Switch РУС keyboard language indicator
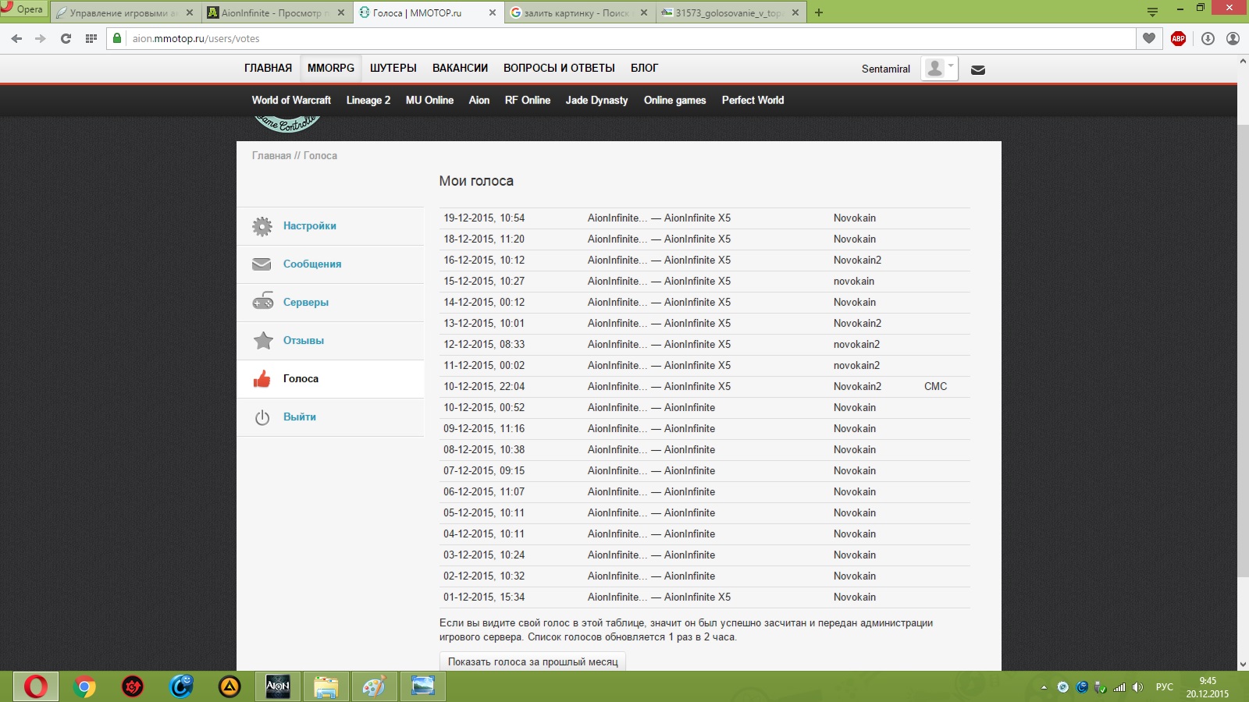1249x702 pixels. 1164,686
